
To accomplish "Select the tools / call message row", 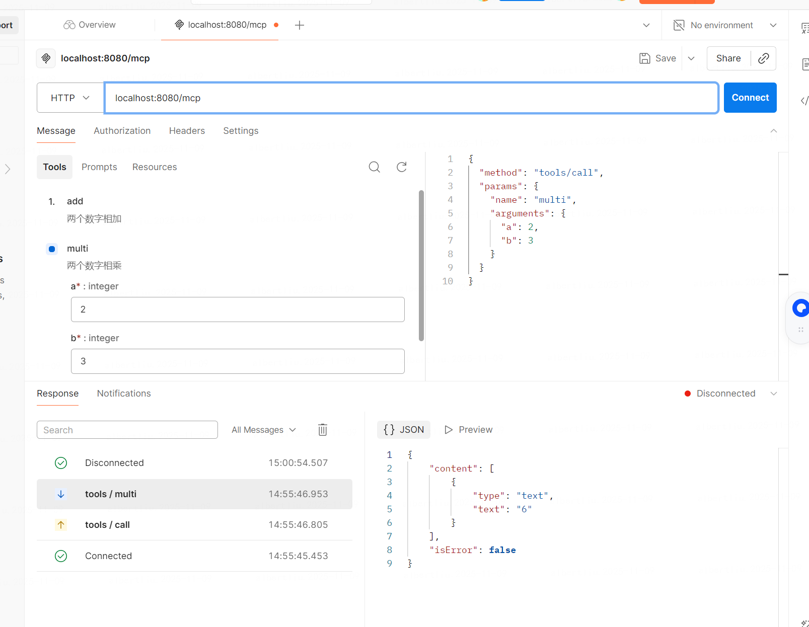I will (x=194, y=525).
